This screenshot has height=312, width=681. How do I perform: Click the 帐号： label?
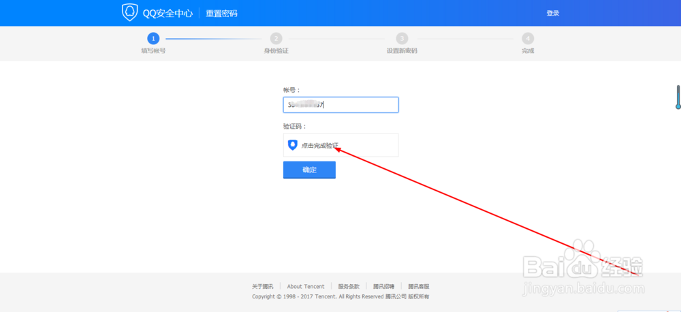pyautogui.click(x=292, y=90)
